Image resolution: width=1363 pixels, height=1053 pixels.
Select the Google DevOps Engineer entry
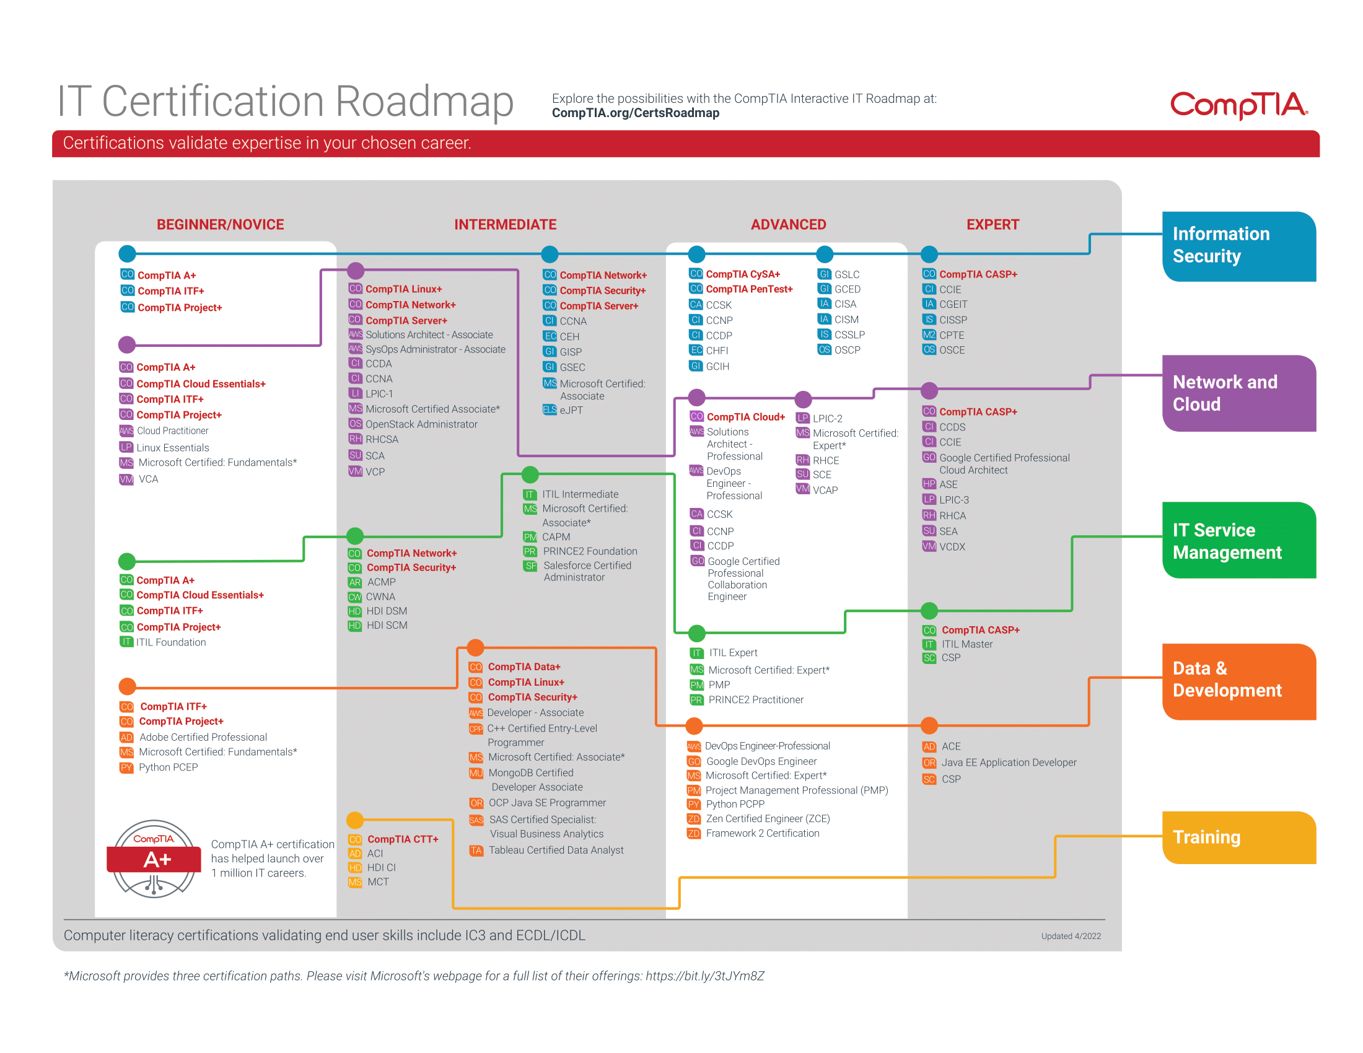761,762
